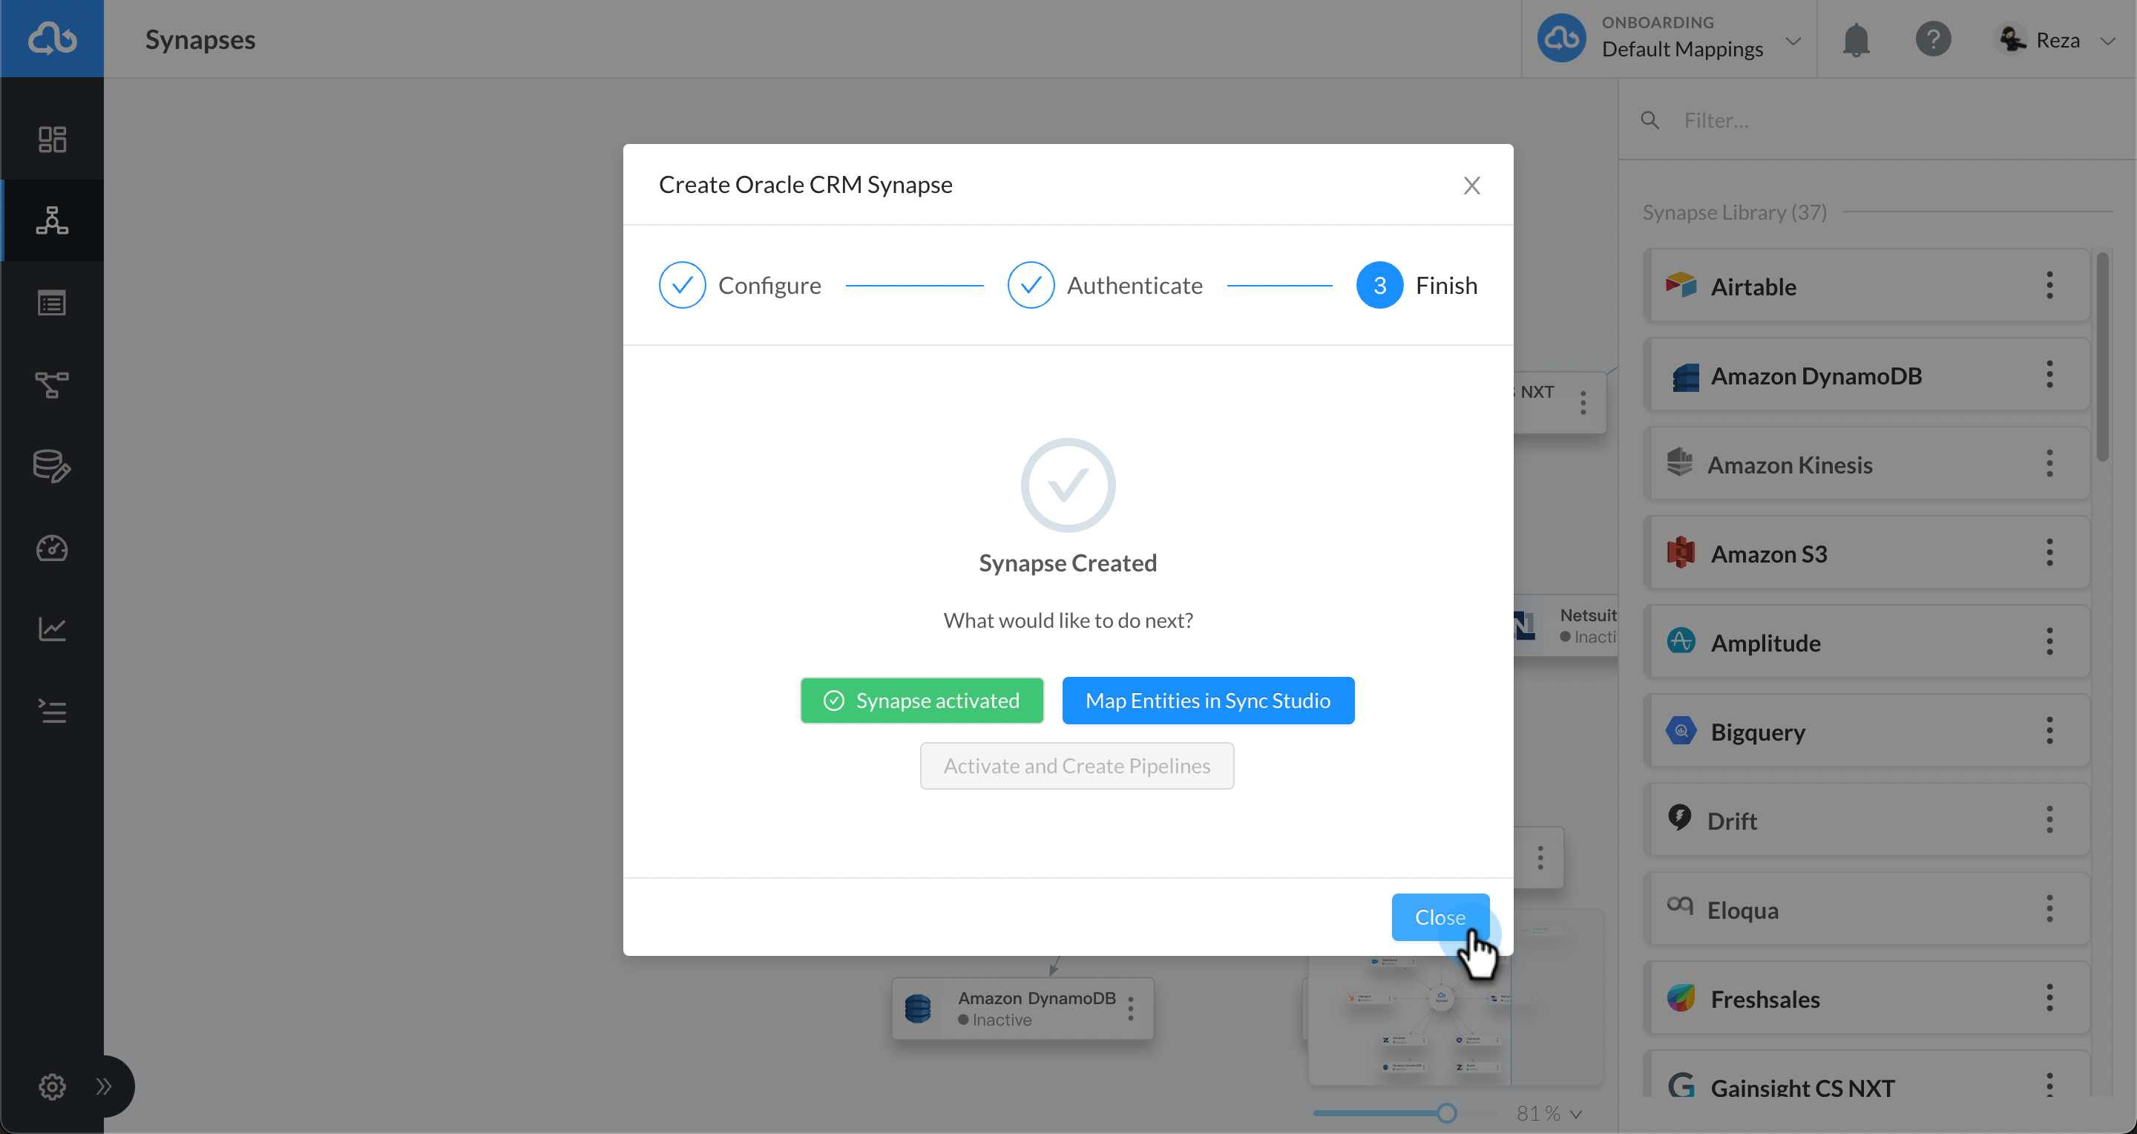Open the line chart analytics icon in the sidebar
The image size is (2137, 1134).
point(52,629)
